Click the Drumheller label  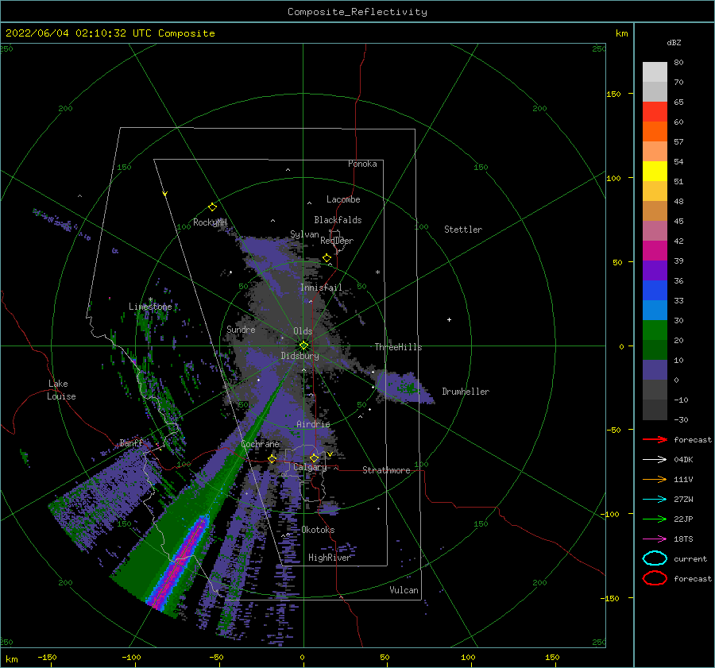[x=466, y=392]
